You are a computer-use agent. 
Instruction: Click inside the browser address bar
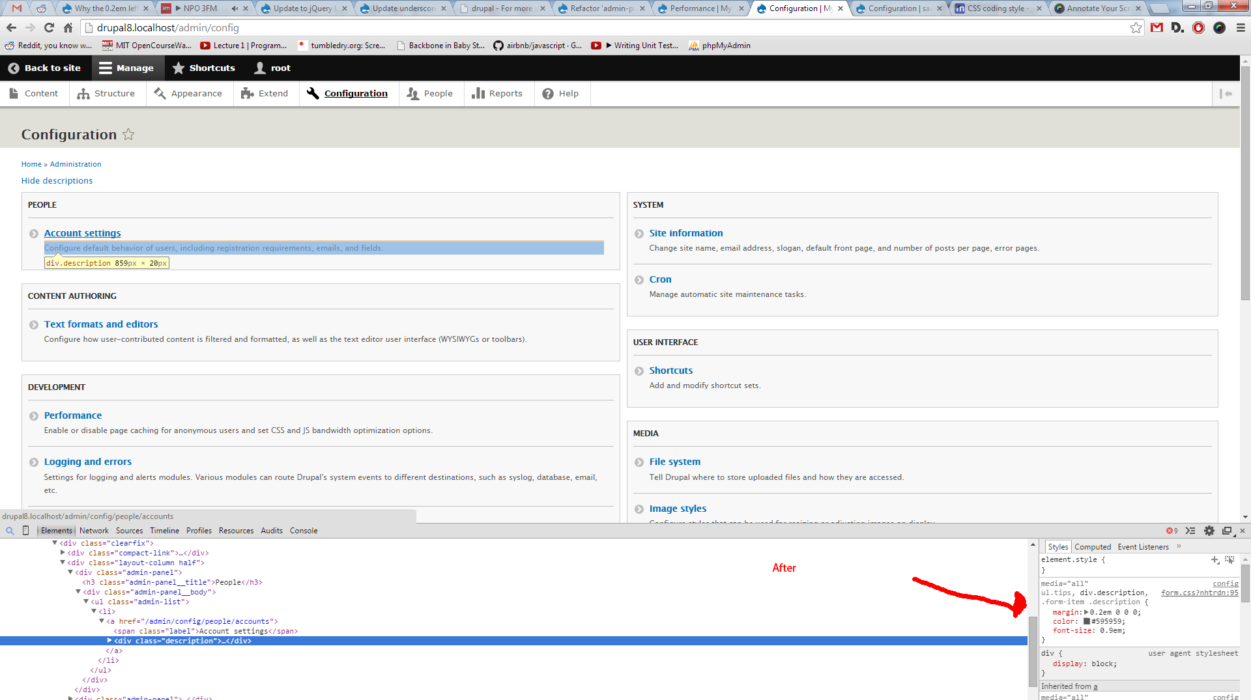(261, 28)
